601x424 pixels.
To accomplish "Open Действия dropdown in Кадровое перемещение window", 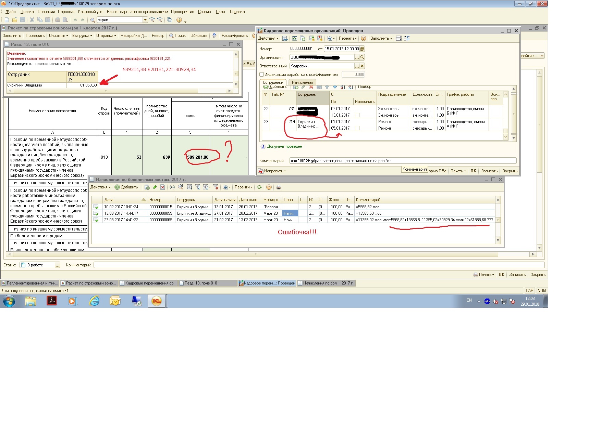I will 268,38.
